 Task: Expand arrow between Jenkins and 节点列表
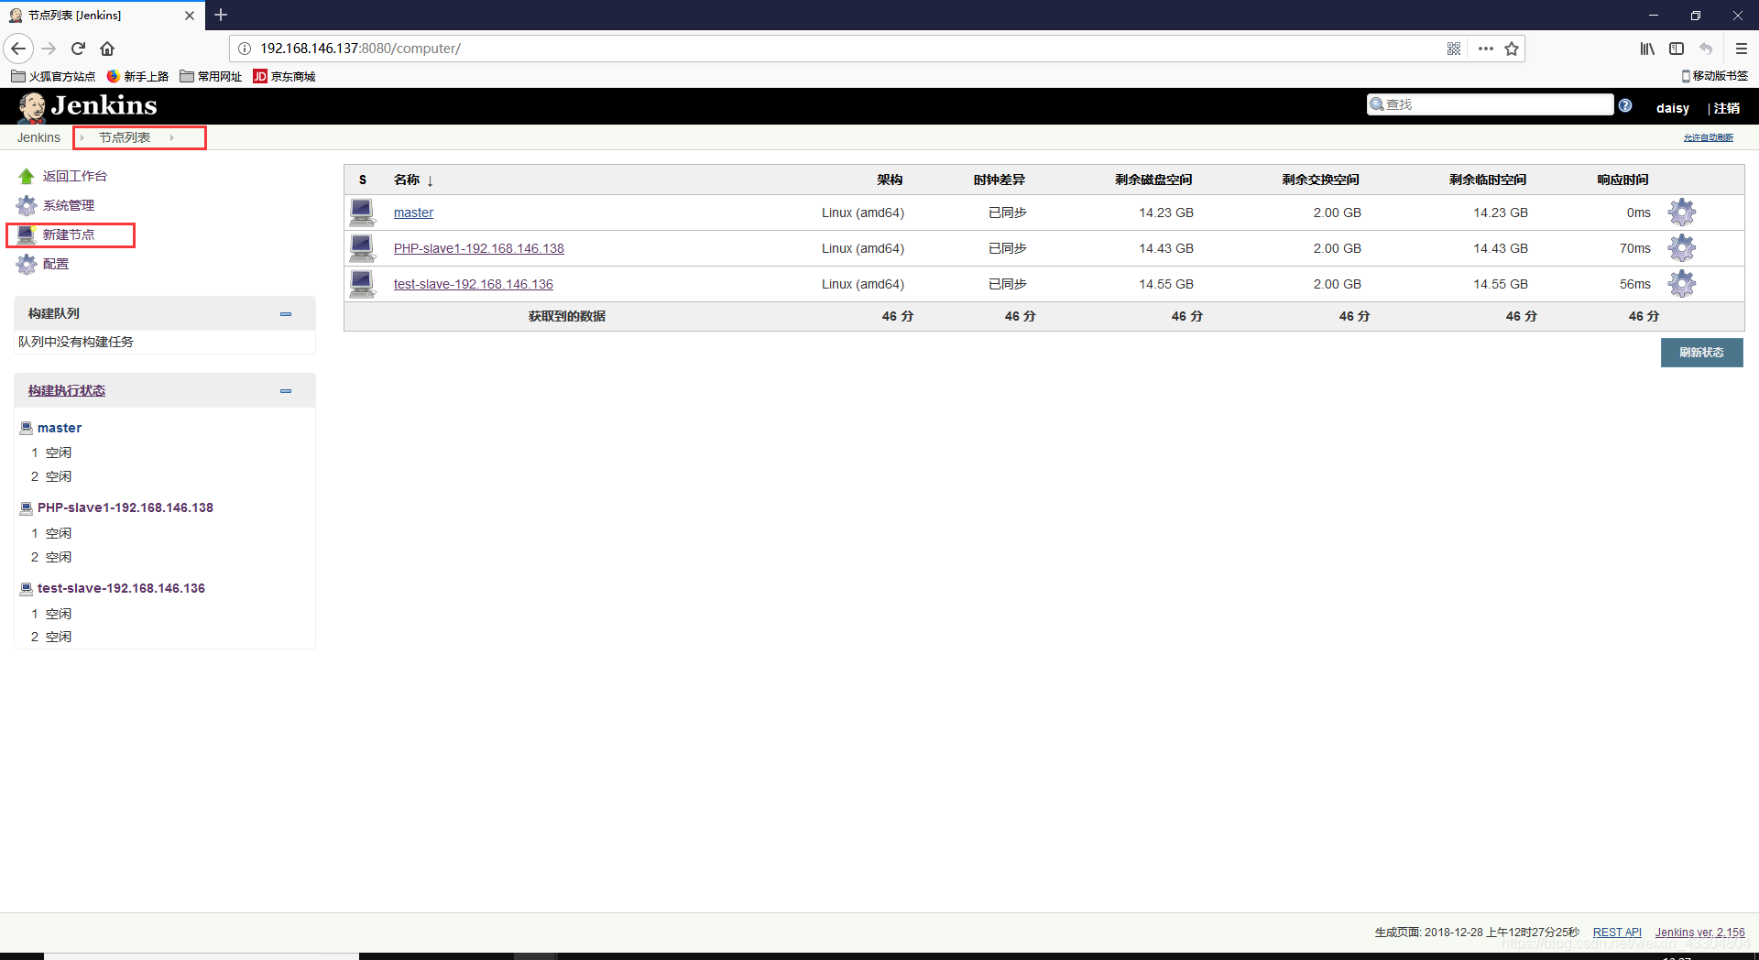pyautogui.click(x=82, y=137)
